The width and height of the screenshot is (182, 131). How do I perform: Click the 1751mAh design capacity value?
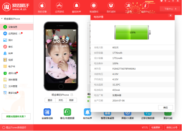(x=117, y=58)
